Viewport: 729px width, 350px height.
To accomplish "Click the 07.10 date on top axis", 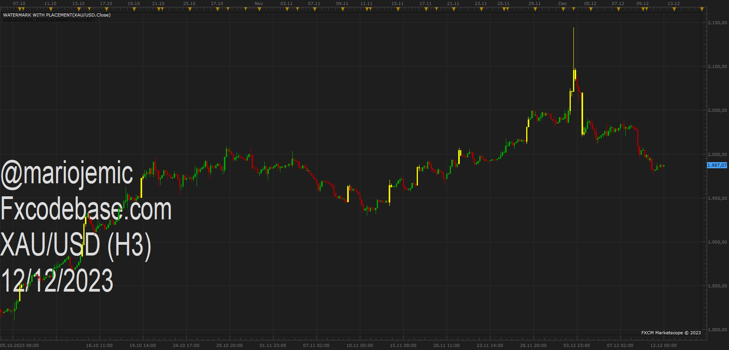I will coord(19,3).
